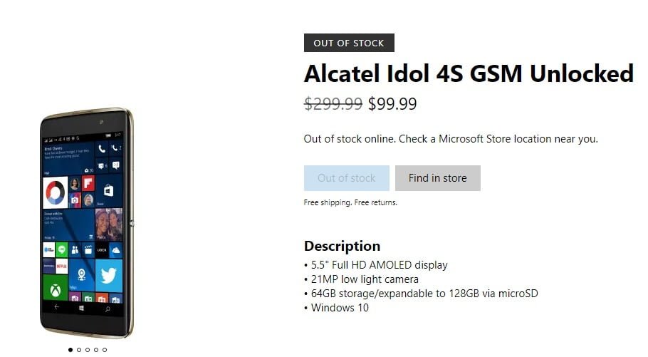Click the OUT OF STOCK badge
This screenshot has height=357, width=648.
point(349,43)
